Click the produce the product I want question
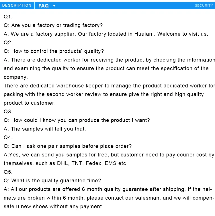 pyautogui.click(x=77, y=120)
